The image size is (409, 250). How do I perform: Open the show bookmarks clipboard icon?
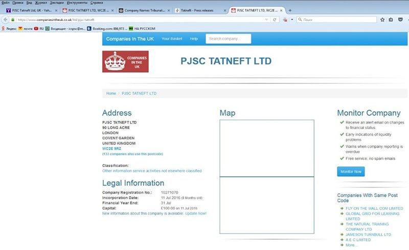(x=391, y=19)
